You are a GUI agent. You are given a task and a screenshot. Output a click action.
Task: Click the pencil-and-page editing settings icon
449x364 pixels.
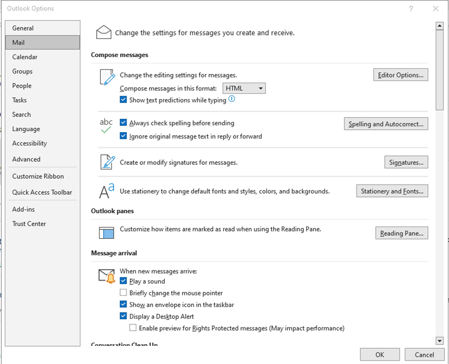[107, 77]
